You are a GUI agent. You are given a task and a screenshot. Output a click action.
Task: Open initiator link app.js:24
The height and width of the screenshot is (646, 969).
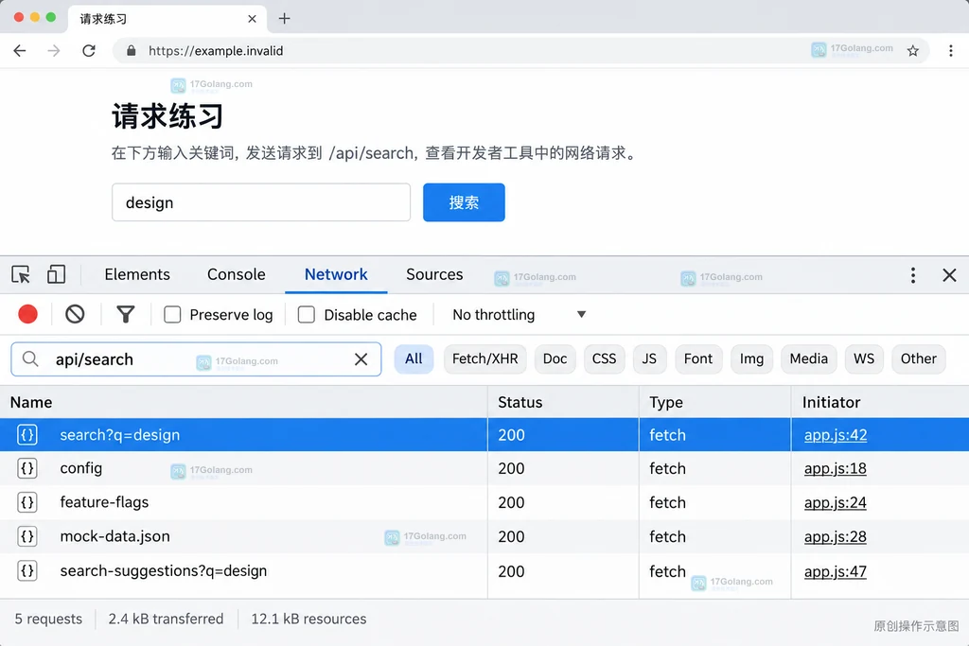836,502
